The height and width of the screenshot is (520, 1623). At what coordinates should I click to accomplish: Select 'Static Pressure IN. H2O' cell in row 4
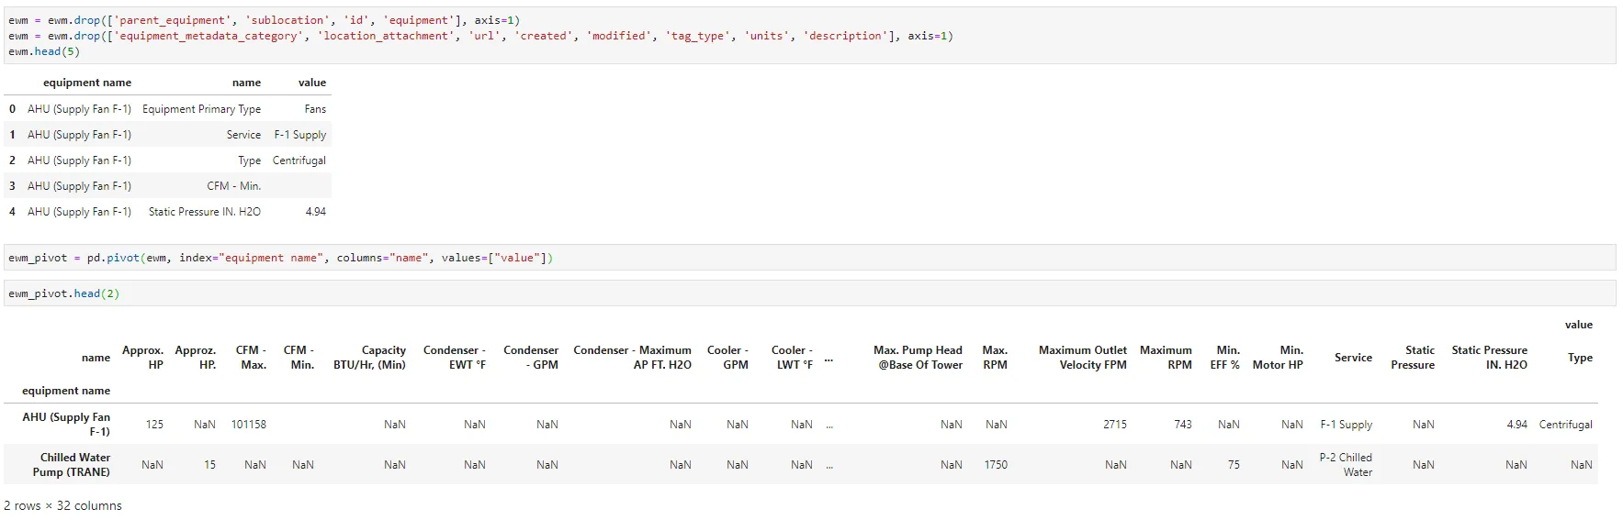pyautogui.click(x=205, y=212)
